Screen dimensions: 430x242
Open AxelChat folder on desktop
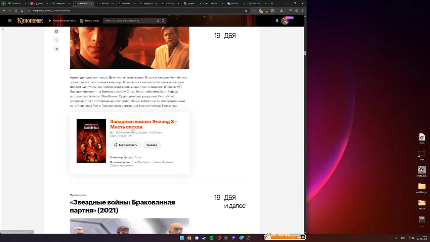[422, 188]
